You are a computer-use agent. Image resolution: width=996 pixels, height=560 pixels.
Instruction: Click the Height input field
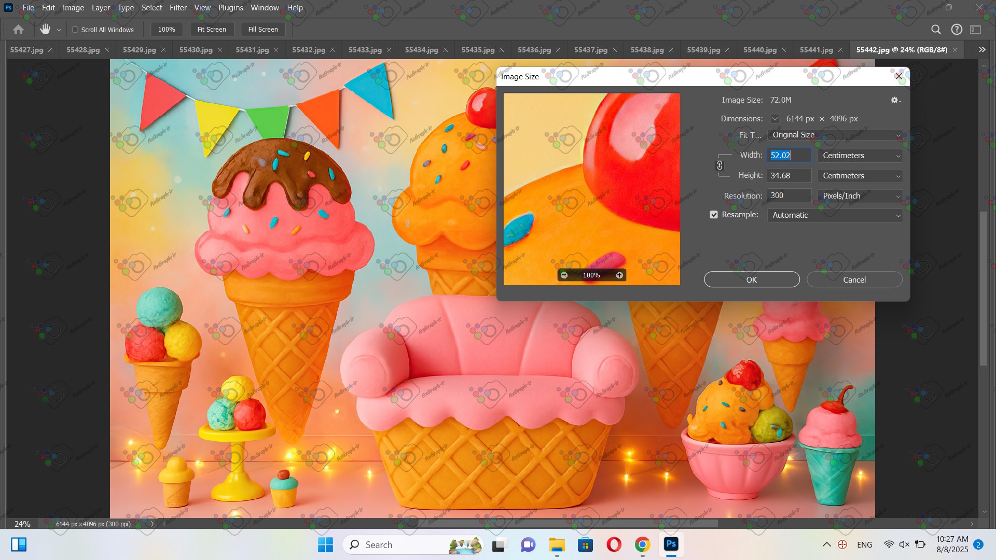point(789,176)
